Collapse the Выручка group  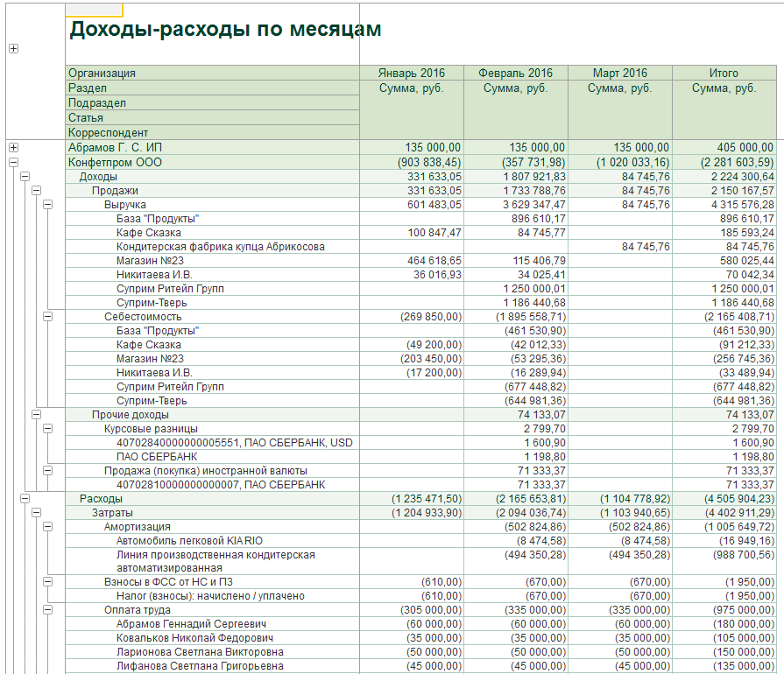click(48, 204)
